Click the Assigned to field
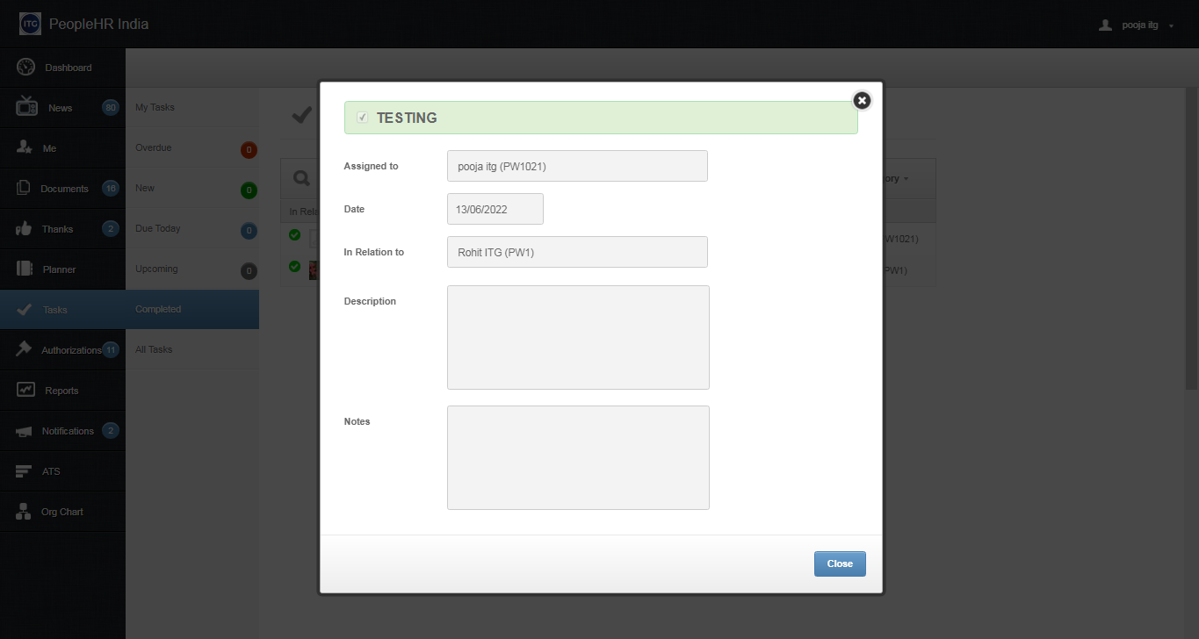Image resolution: width=1199 pixels, height=639 pixels. coord(577,166)
